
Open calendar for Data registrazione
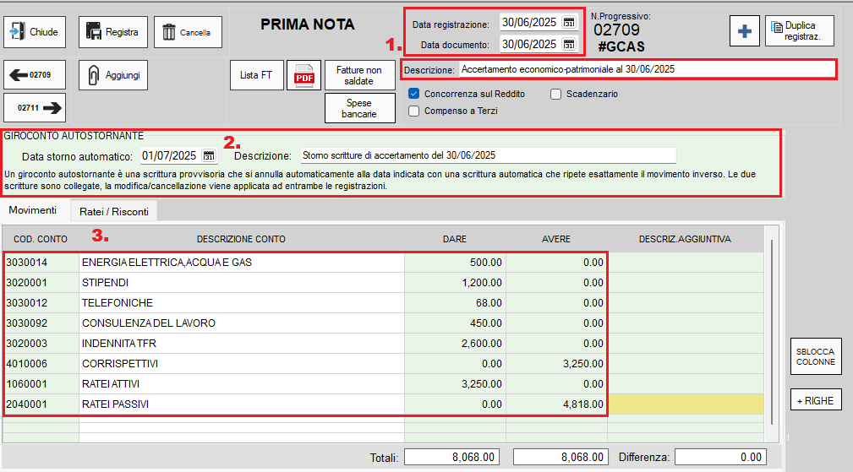[569, 23]
